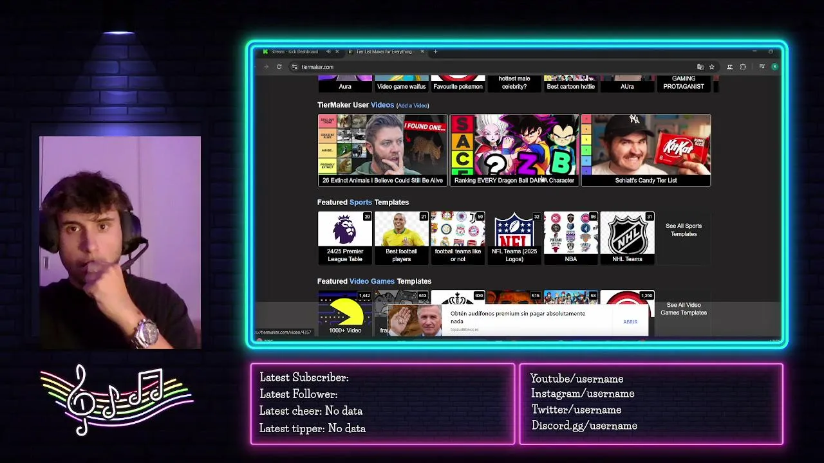Bookmark this page with the star icon
The height and width of the screenshot is (463, 824).
point(711,67)
